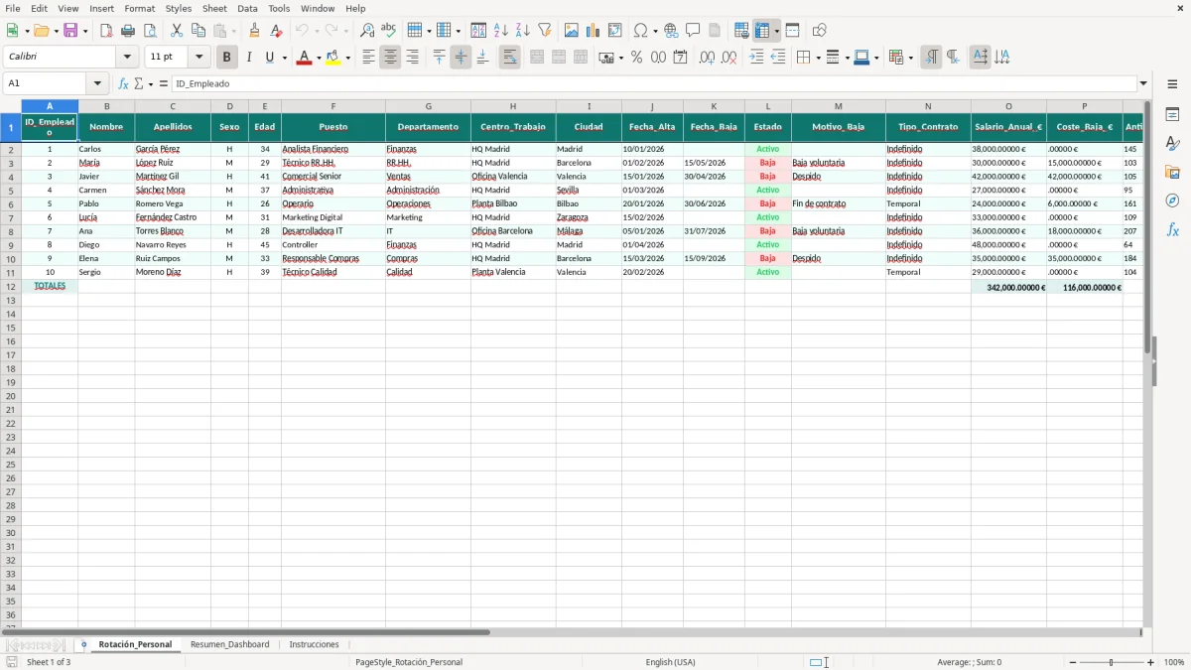This screenshot has height=670, width=1191.
Task: Toggle Align Right button
Action: [412, 58]
